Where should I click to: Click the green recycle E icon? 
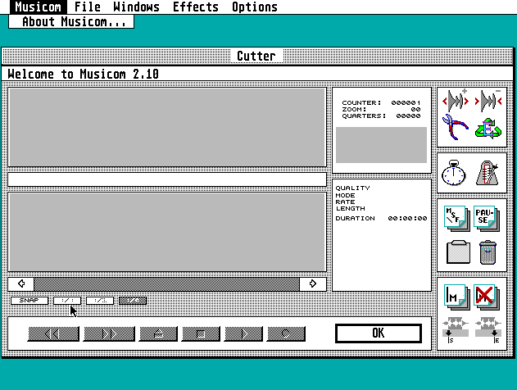click(x=488, y=129)
